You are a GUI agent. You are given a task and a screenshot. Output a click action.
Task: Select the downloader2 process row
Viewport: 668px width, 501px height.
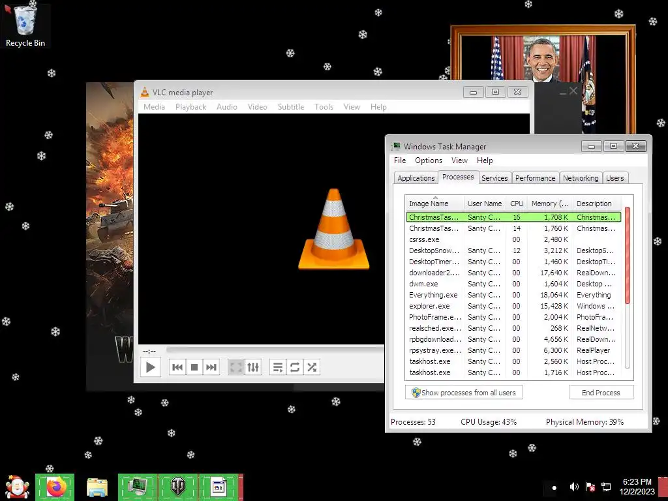513,273
